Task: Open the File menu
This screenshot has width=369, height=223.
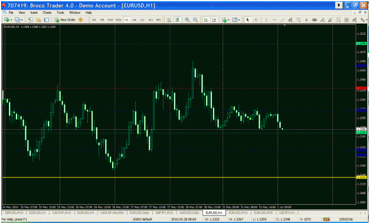Action: click(x=11, y=12)
